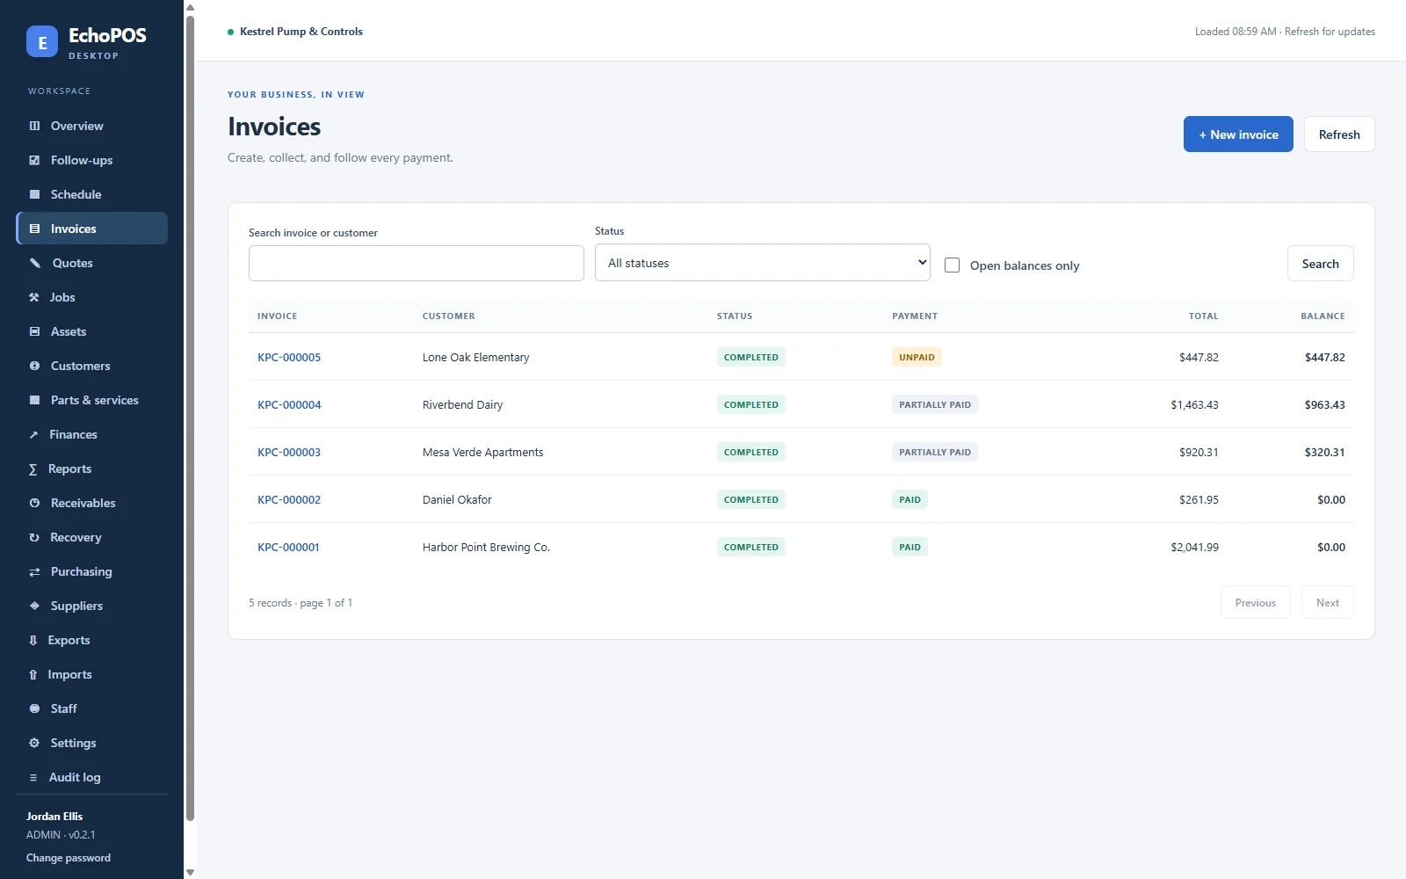Click the Follow-ups checkmark icon
The width and height of the screenshot is (1406, 879).
pos(34,160)
